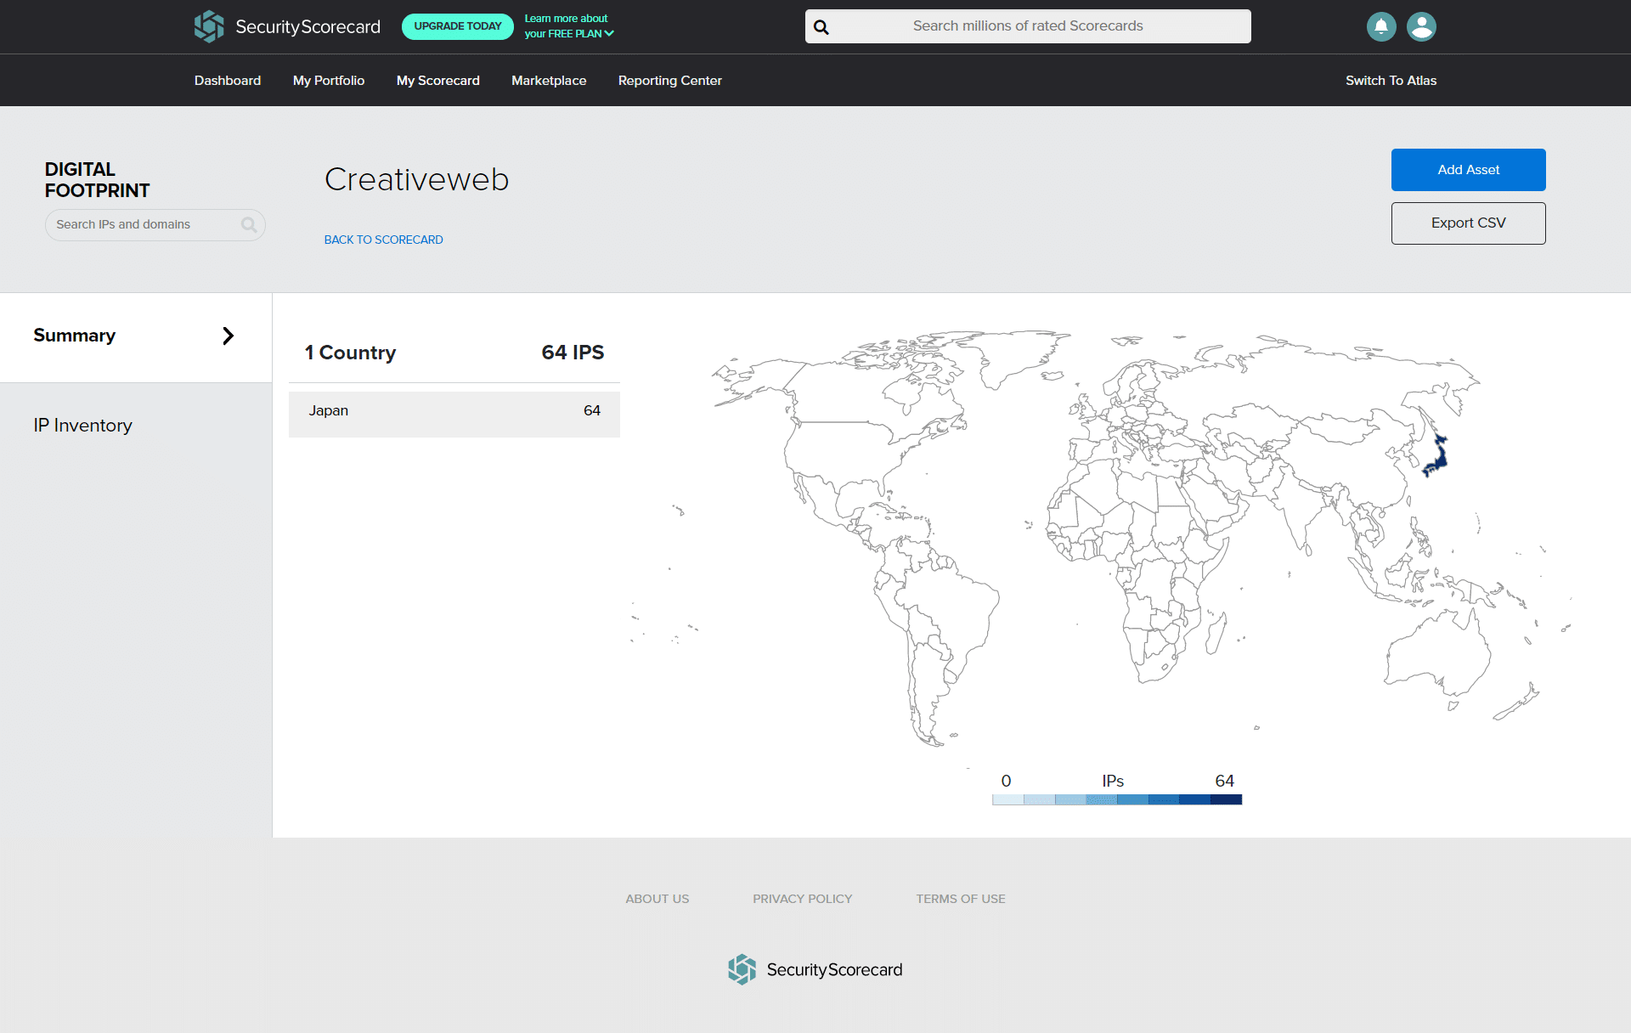Screen dimensions: 1631x1033
Task: Drag the IP density color scale slider
Action: pos(1114,799)
